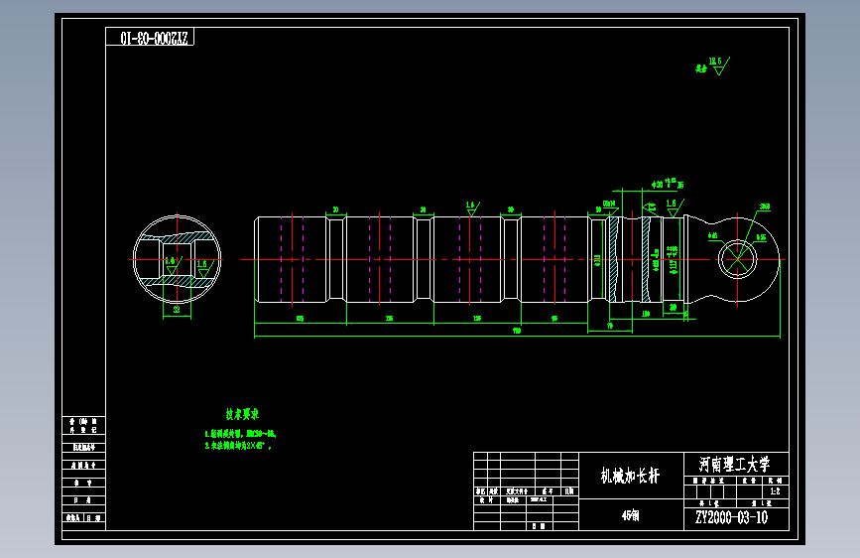Viewport: 860px width, 558px height.
Task: Click the 河南理工大学 school name text
Action: (734, 464)
